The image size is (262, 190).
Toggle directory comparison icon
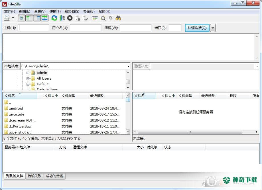coord(103,18)
